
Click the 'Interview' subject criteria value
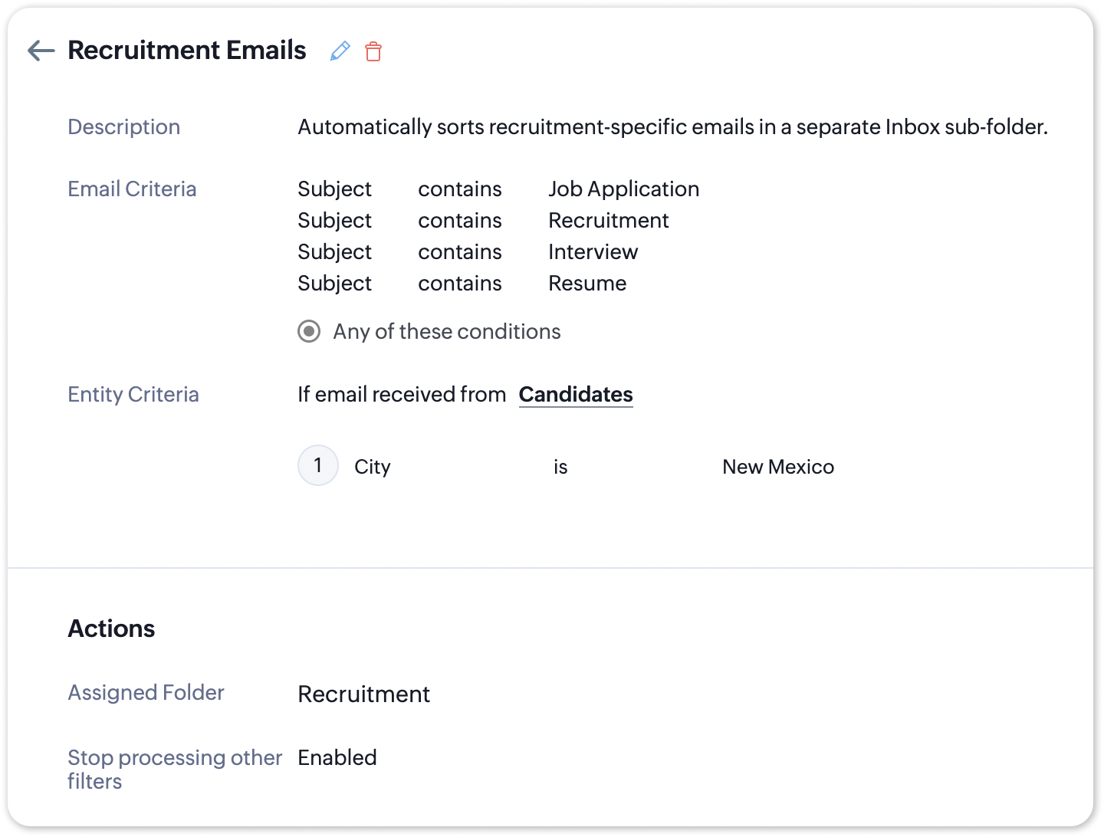[593, 252]
